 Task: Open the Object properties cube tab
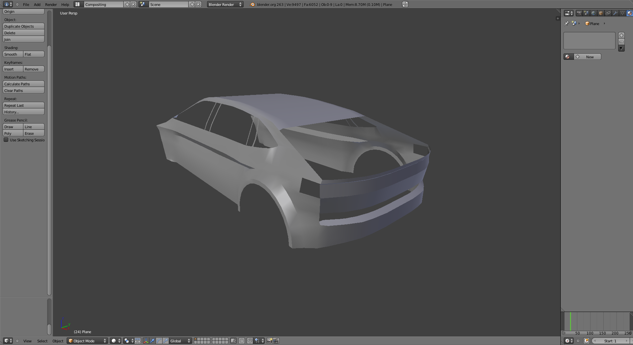pos(601,13)
